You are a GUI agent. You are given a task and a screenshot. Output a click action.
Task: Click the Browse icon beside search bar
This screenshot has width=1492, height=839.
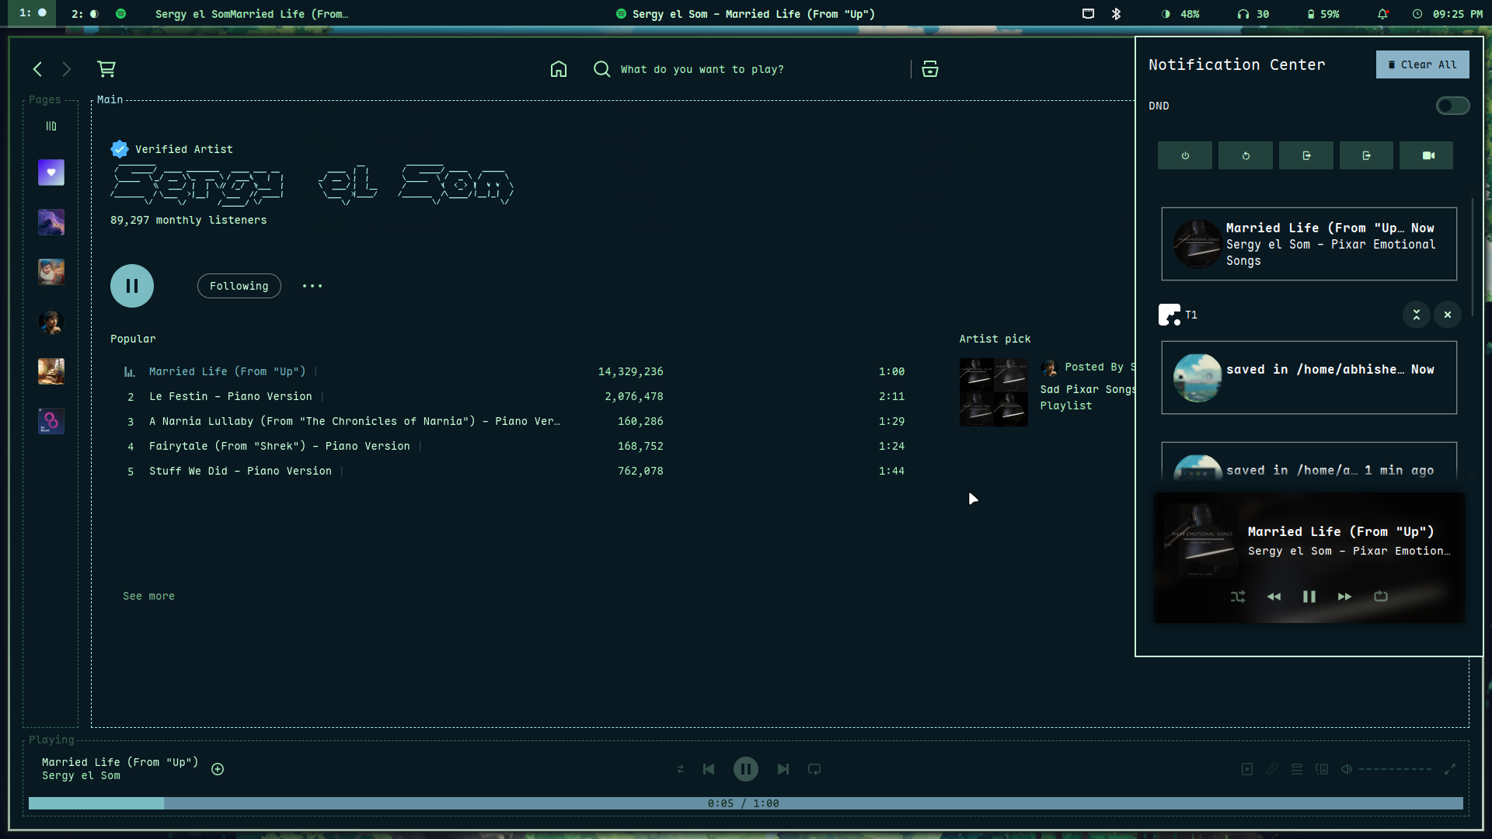(x=929, y=69)
